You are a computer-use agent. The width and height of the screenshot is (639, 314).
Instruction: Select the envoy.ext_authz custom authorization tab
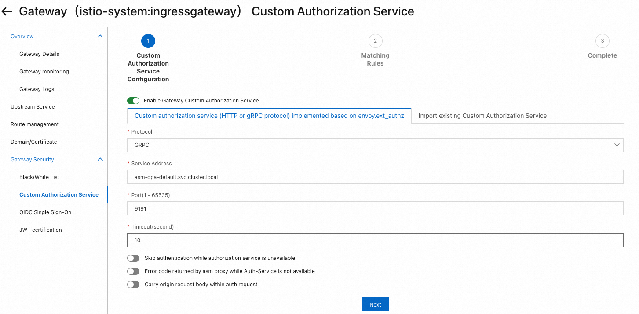(x=269, y=116)
